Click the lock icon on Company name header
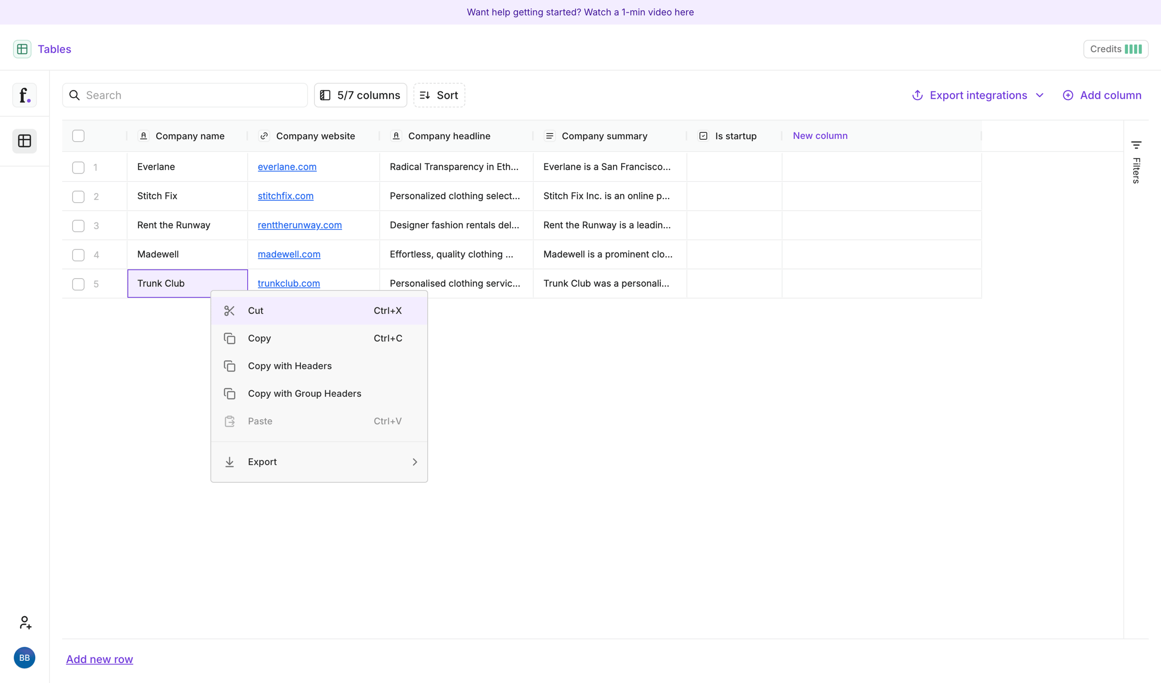Image resolution: width=1161 pixels, height=683 pixels. pos(144,136)
